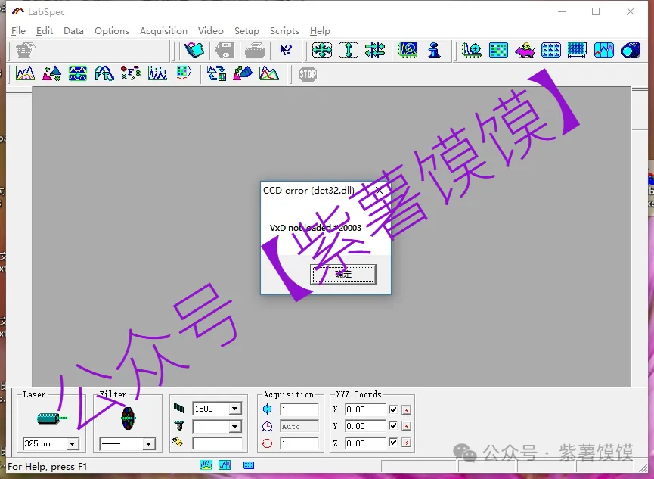Click the context help arrow icon
This screenshot has height=479, width=654.
(x=286, y=50)
